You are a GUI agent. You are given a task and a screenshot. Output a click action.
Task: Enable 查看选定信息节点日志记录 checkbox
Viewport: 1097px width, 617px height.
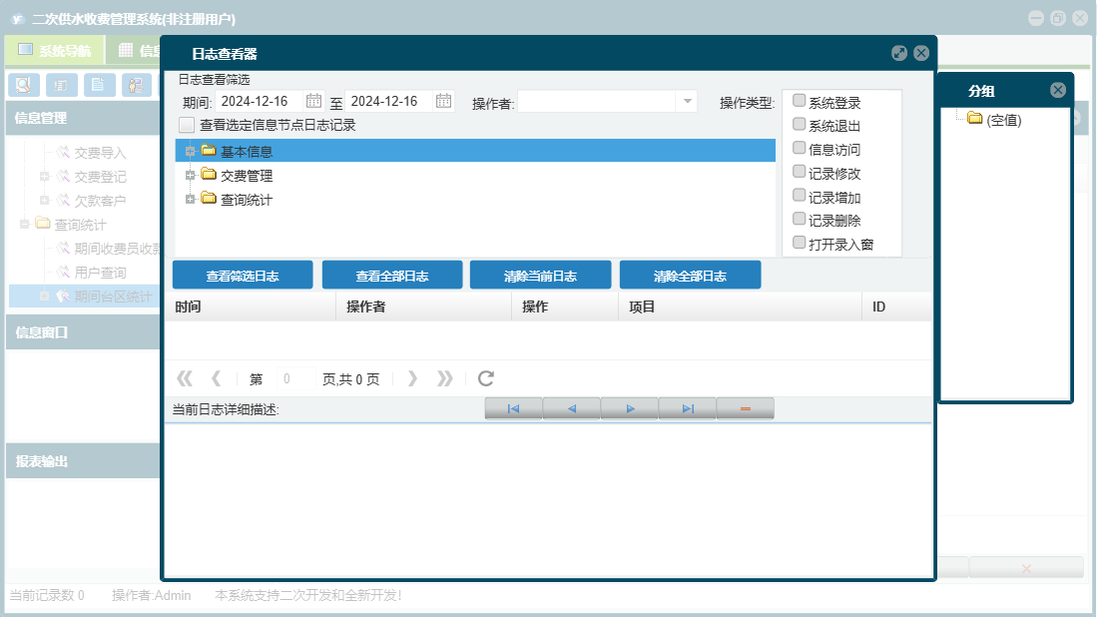(186, 125)
